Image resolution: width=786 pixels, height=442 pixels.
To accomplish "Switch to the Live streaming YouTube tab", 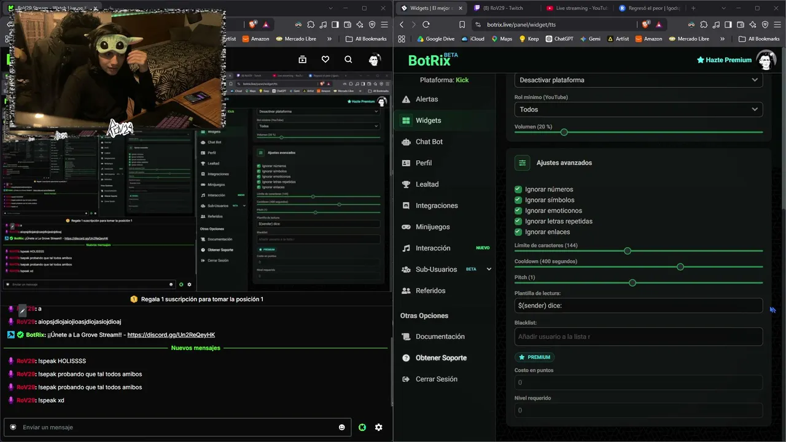I will click(576, 8).
